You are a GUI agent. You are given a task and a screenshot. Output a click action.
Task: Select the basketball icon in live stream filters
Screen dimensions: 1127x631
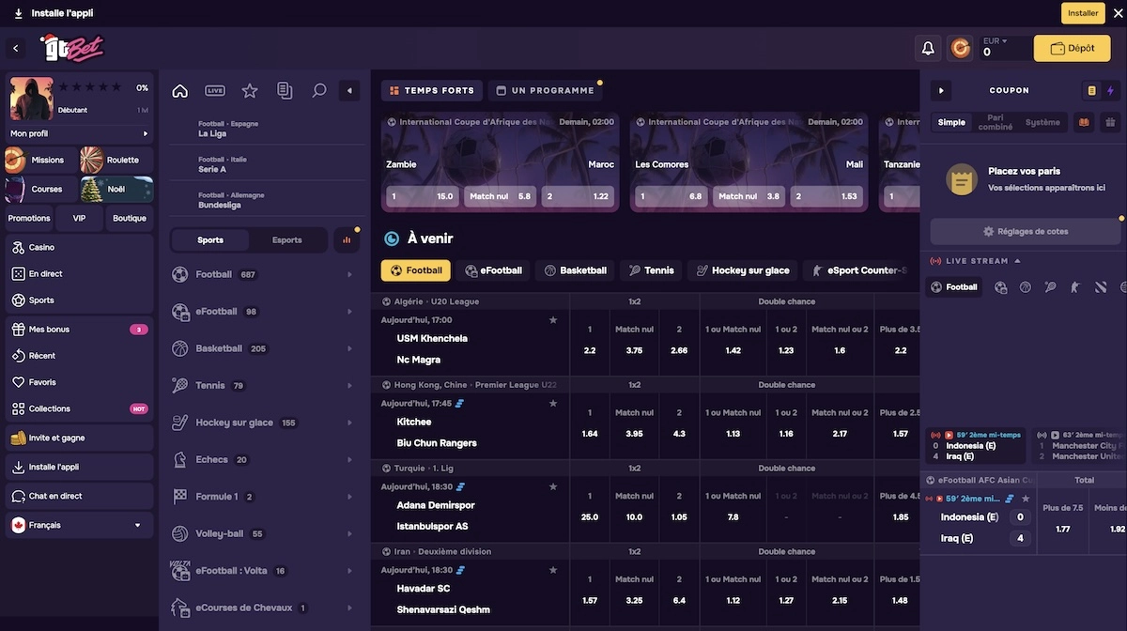1024,286
